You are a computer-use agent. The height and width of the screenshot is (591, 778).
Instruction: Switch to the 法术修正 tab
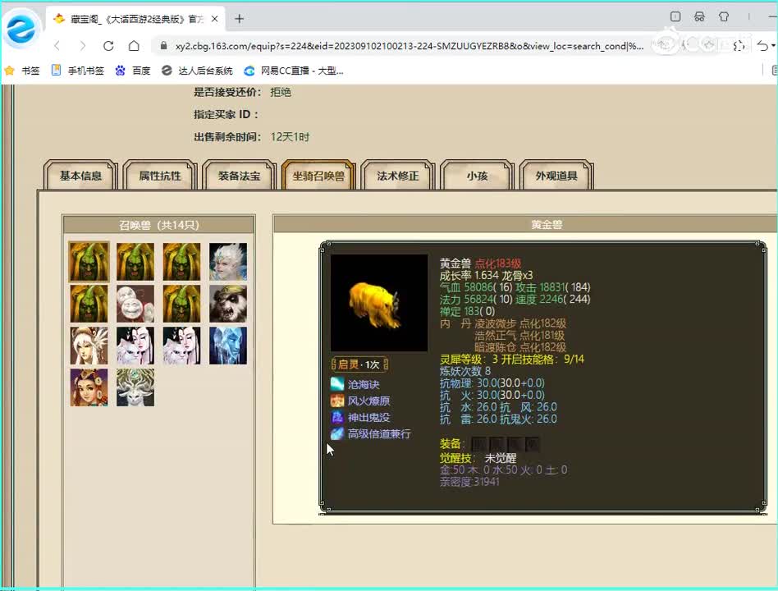(x=398, y=175)
